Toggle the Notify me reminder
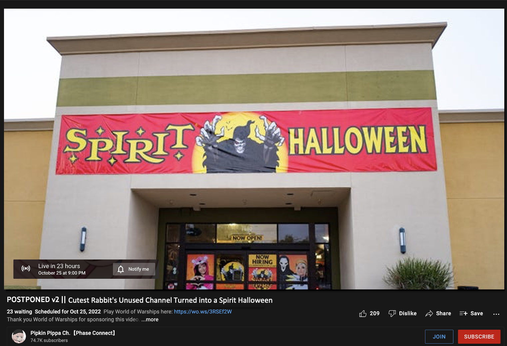Image resolution: width=507 pixels, height=346 pixels. 134,269
